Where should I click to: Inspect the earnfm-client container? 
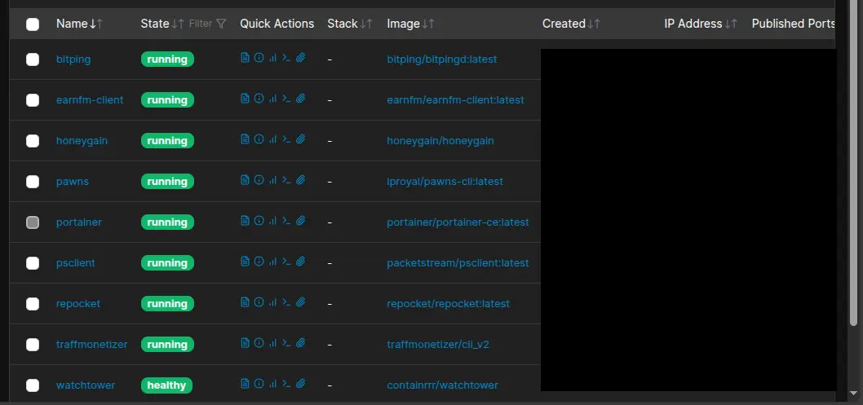[x=259, y=99]
